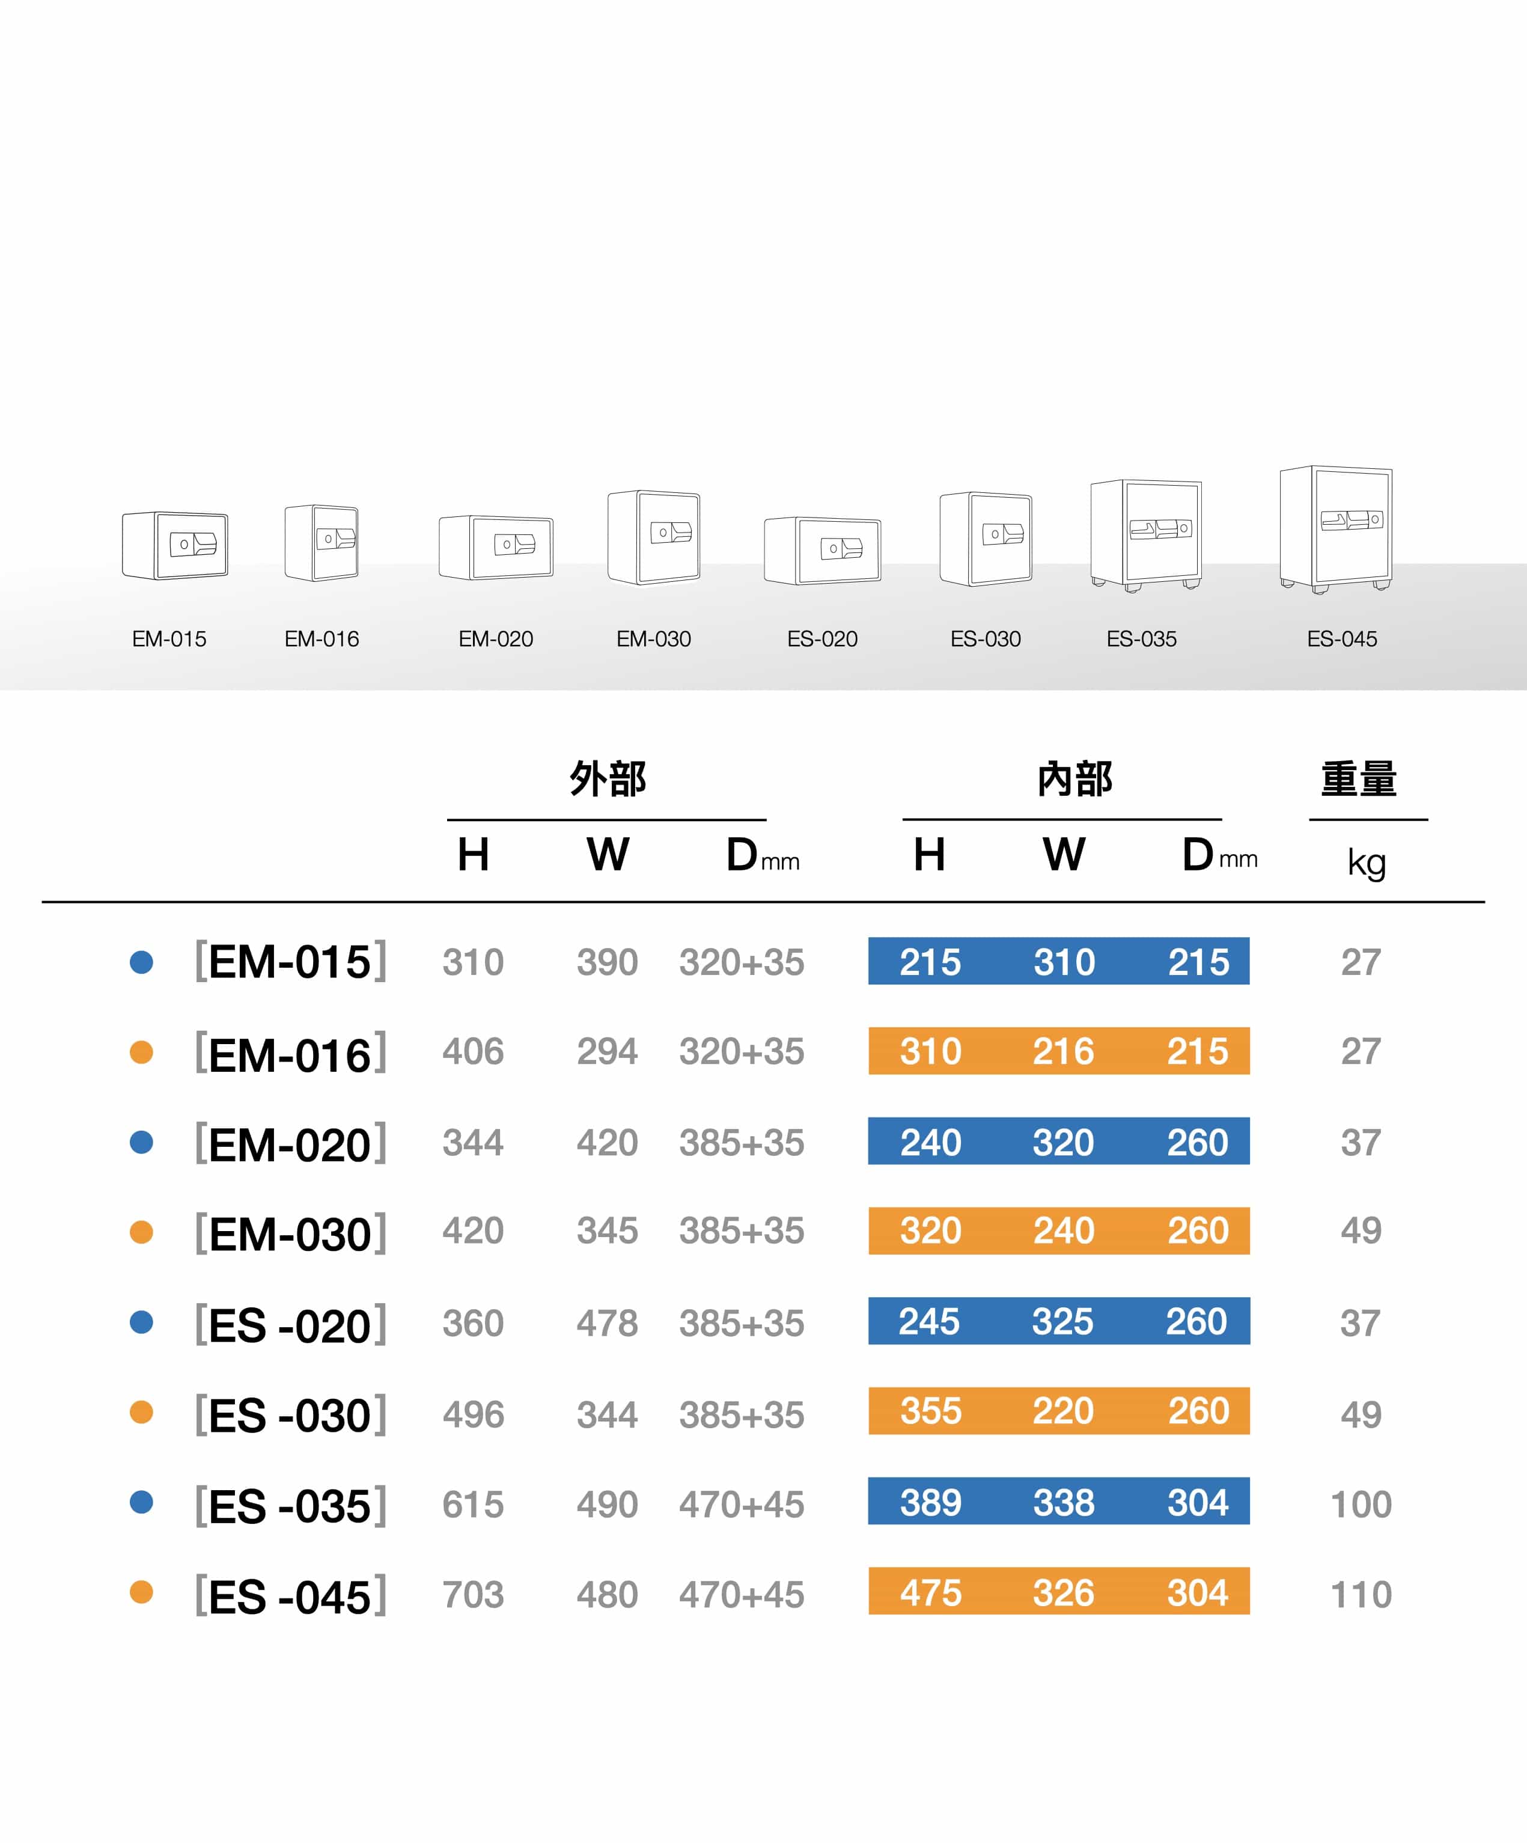Screen dimensions: 1527x1843
Task: Click the ES-035 weight value 100
Action: 1361,1504
